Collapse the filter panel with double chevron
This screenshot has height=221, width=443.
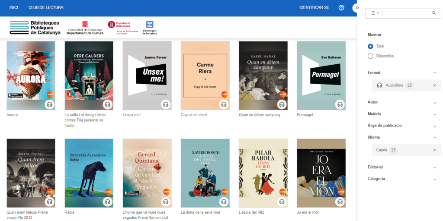357,8
